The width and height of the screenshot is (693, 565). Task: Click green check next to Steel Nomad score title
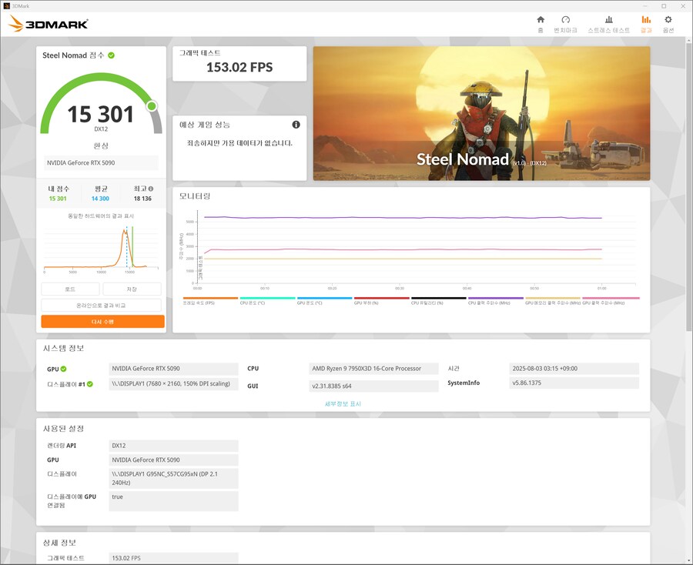(x=112, y=55)
